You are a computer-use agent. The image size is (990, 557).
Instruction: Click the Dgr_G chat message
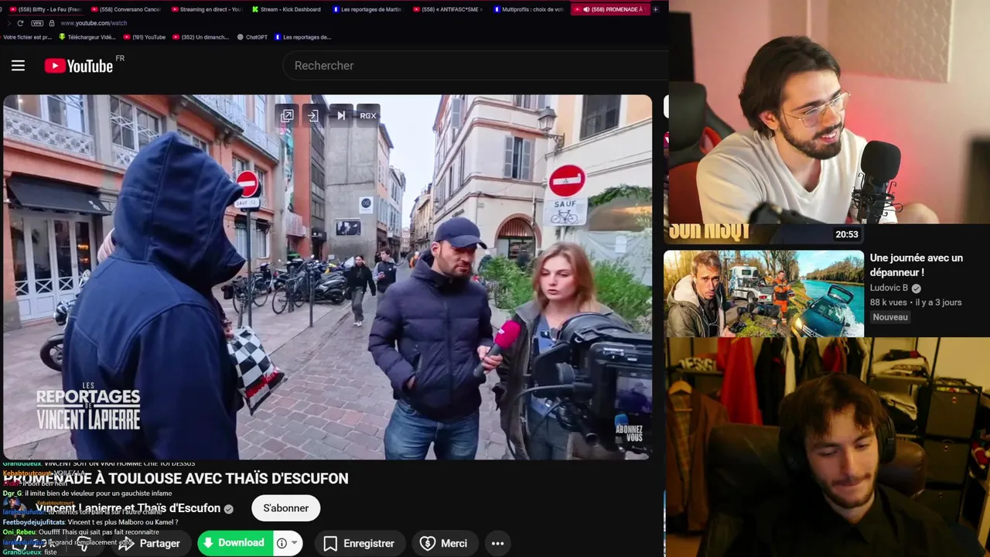(87, 494)
